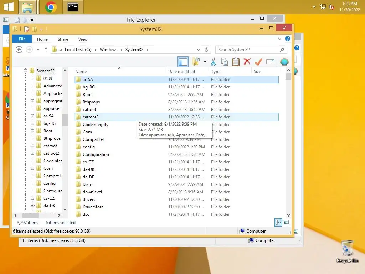The width and height of the screenshot is (365, 274).
Task: Open address bar history dropdown
Action: pyautogui.click(x=199, y=50)
